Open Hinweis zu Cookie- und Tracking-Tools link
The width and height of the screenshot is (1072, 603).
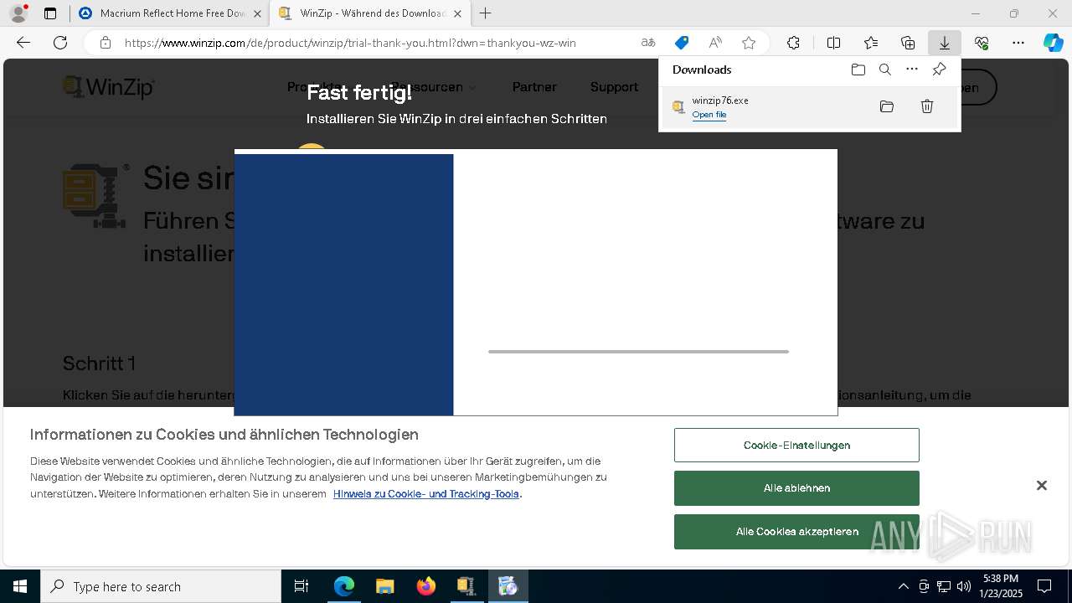426,493
